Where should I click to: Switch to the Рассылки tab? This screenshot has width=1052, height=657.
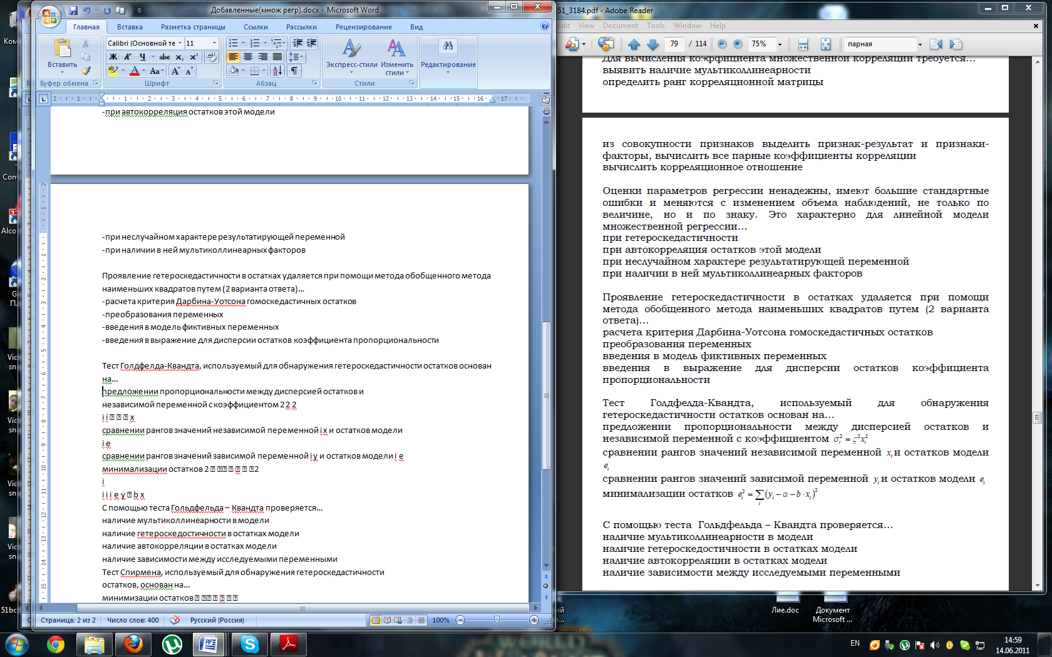301,27
